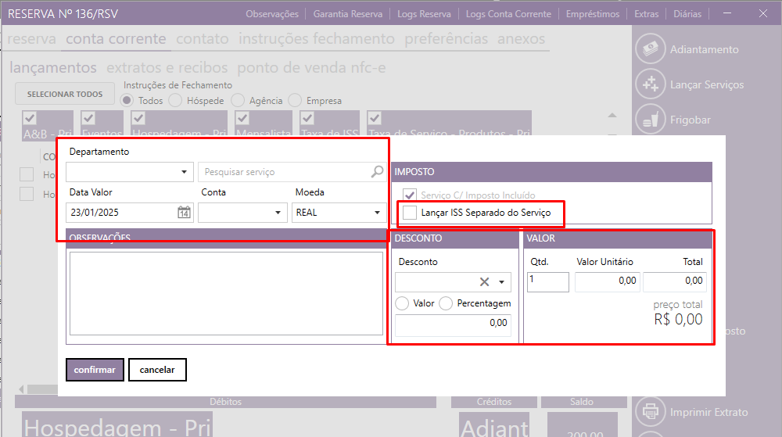
Task: Select the Percentagem discount radio button
Action: click(446, 303)
